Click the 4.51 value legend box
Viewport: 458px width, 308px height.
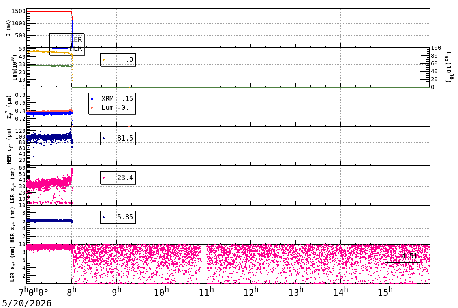[x=402, y=256]
